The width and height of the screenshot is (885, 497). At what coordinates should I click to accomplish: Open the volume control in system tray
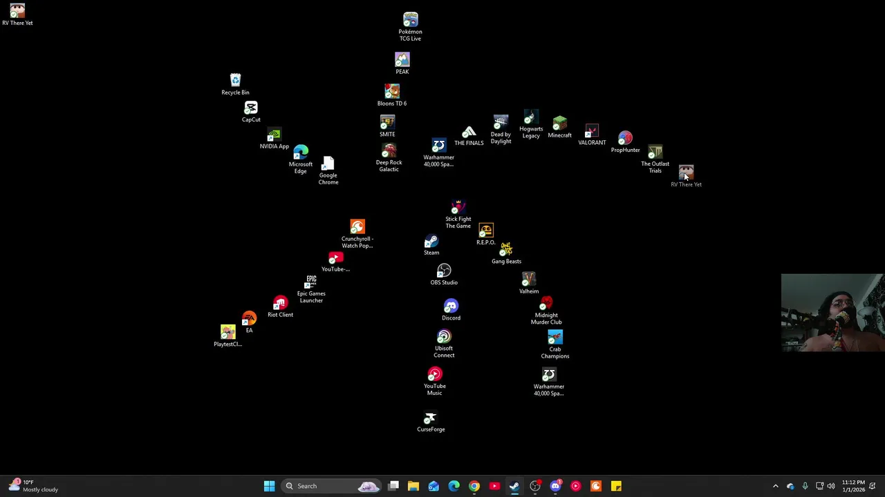coord(831,486)
